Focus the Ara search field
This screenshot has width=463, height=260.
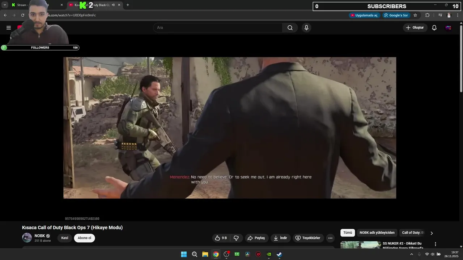tap(218, 28)
